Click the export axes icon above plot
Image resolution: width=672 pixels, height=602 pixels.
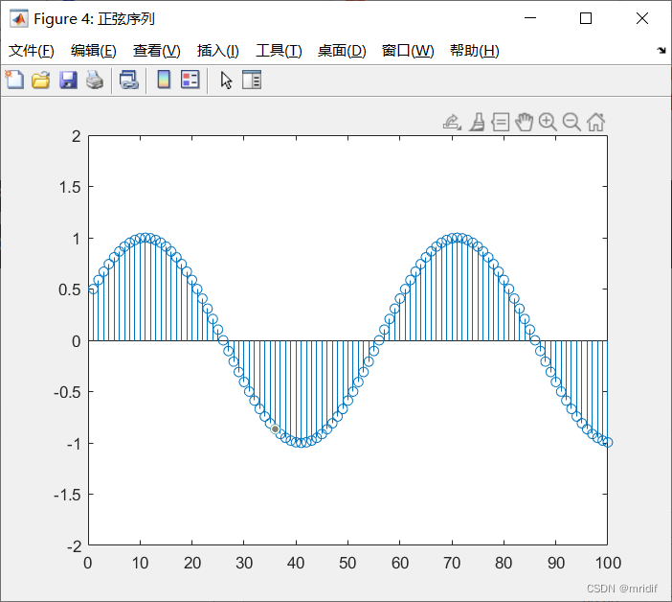[x=452, y=123]
